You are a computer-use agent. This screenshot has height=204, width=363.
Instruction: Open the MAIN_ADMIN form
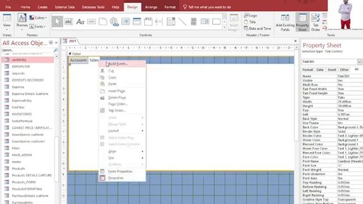pyautogui.click(x=22, y=155)
